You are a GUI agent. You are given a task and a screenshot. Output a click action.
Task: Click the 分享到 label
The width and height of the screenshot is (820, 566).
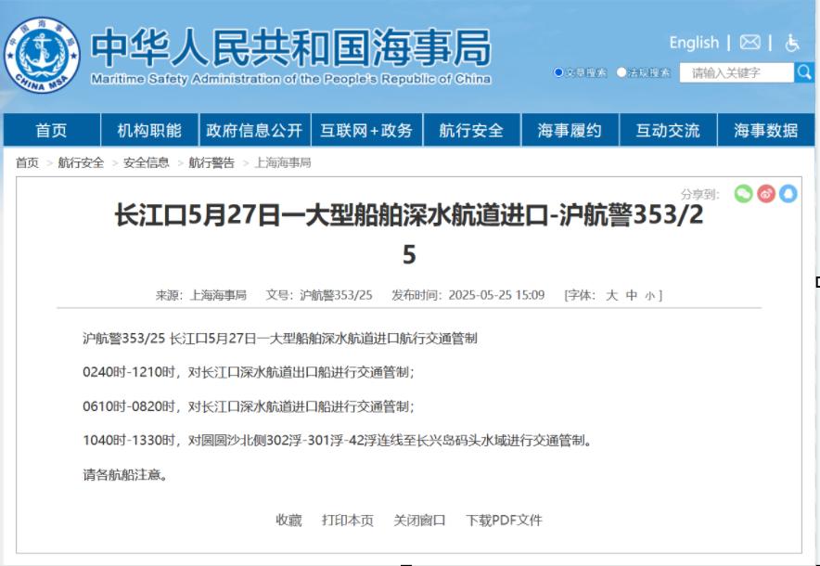(700, 195)
